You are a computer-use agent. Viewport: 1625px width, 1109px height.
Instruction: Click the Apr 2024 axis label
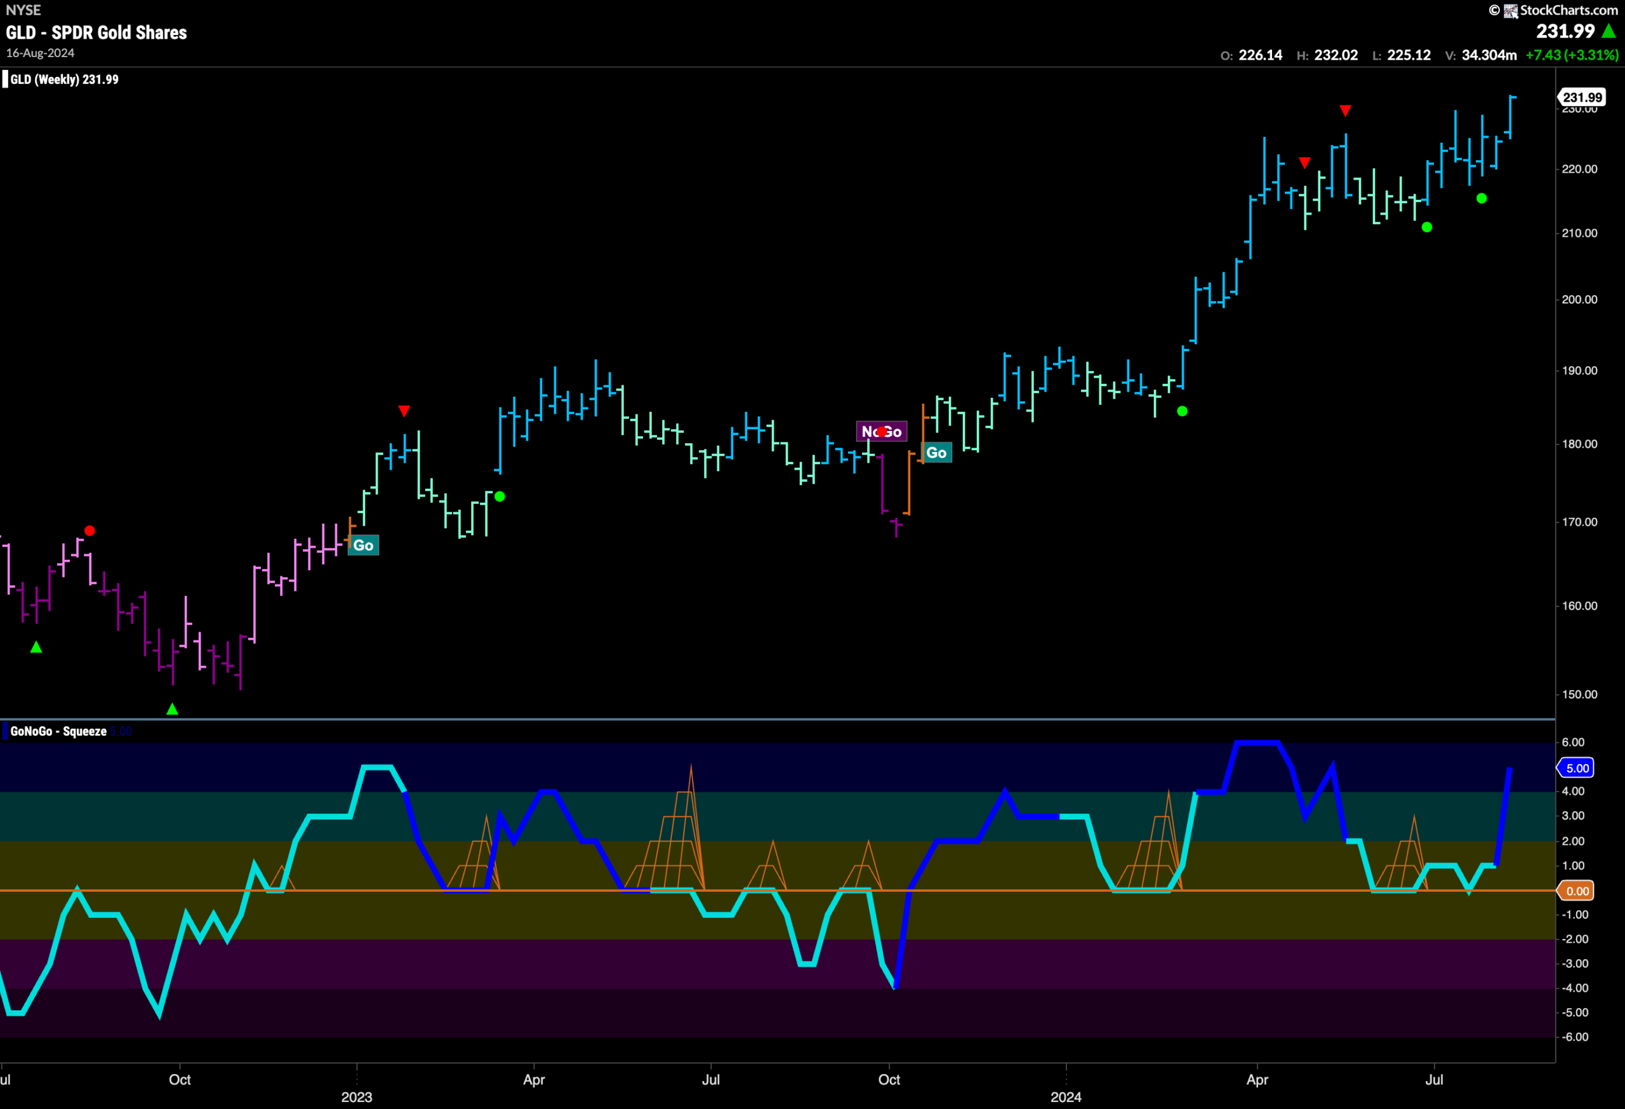click(x=1257, y=1080)
